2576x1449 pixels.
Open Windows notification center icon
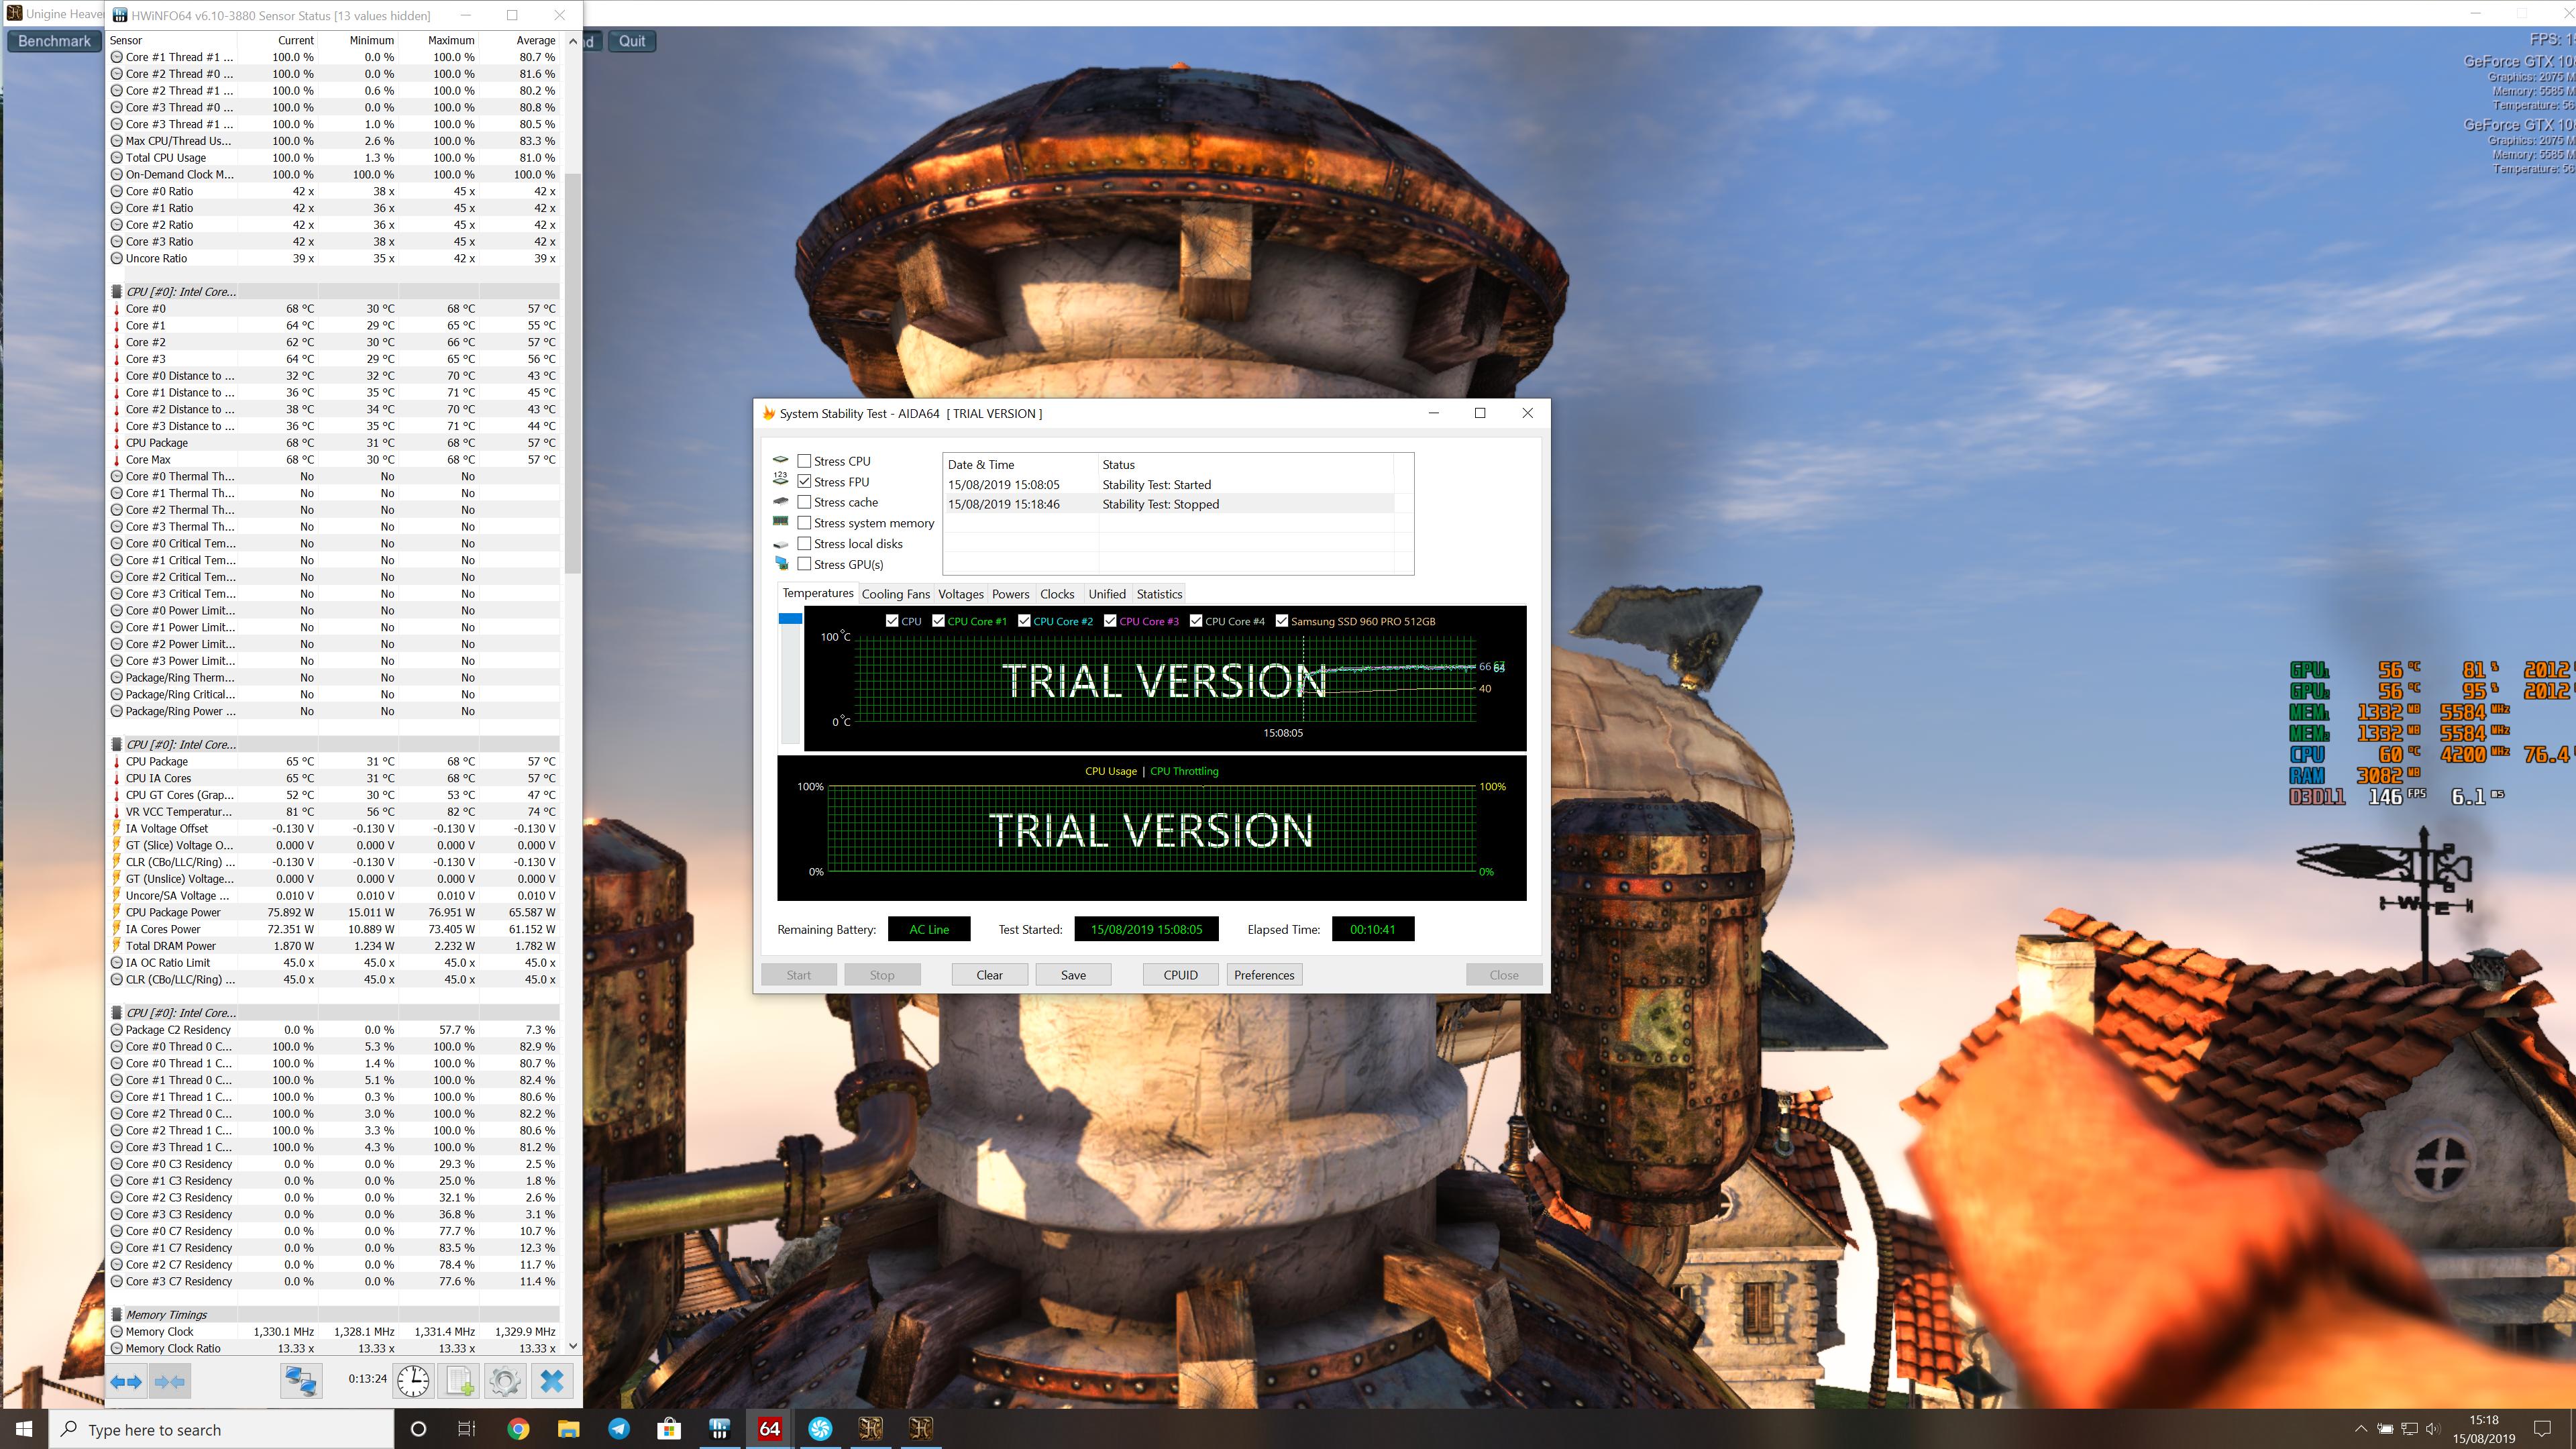[2543, 1429]
